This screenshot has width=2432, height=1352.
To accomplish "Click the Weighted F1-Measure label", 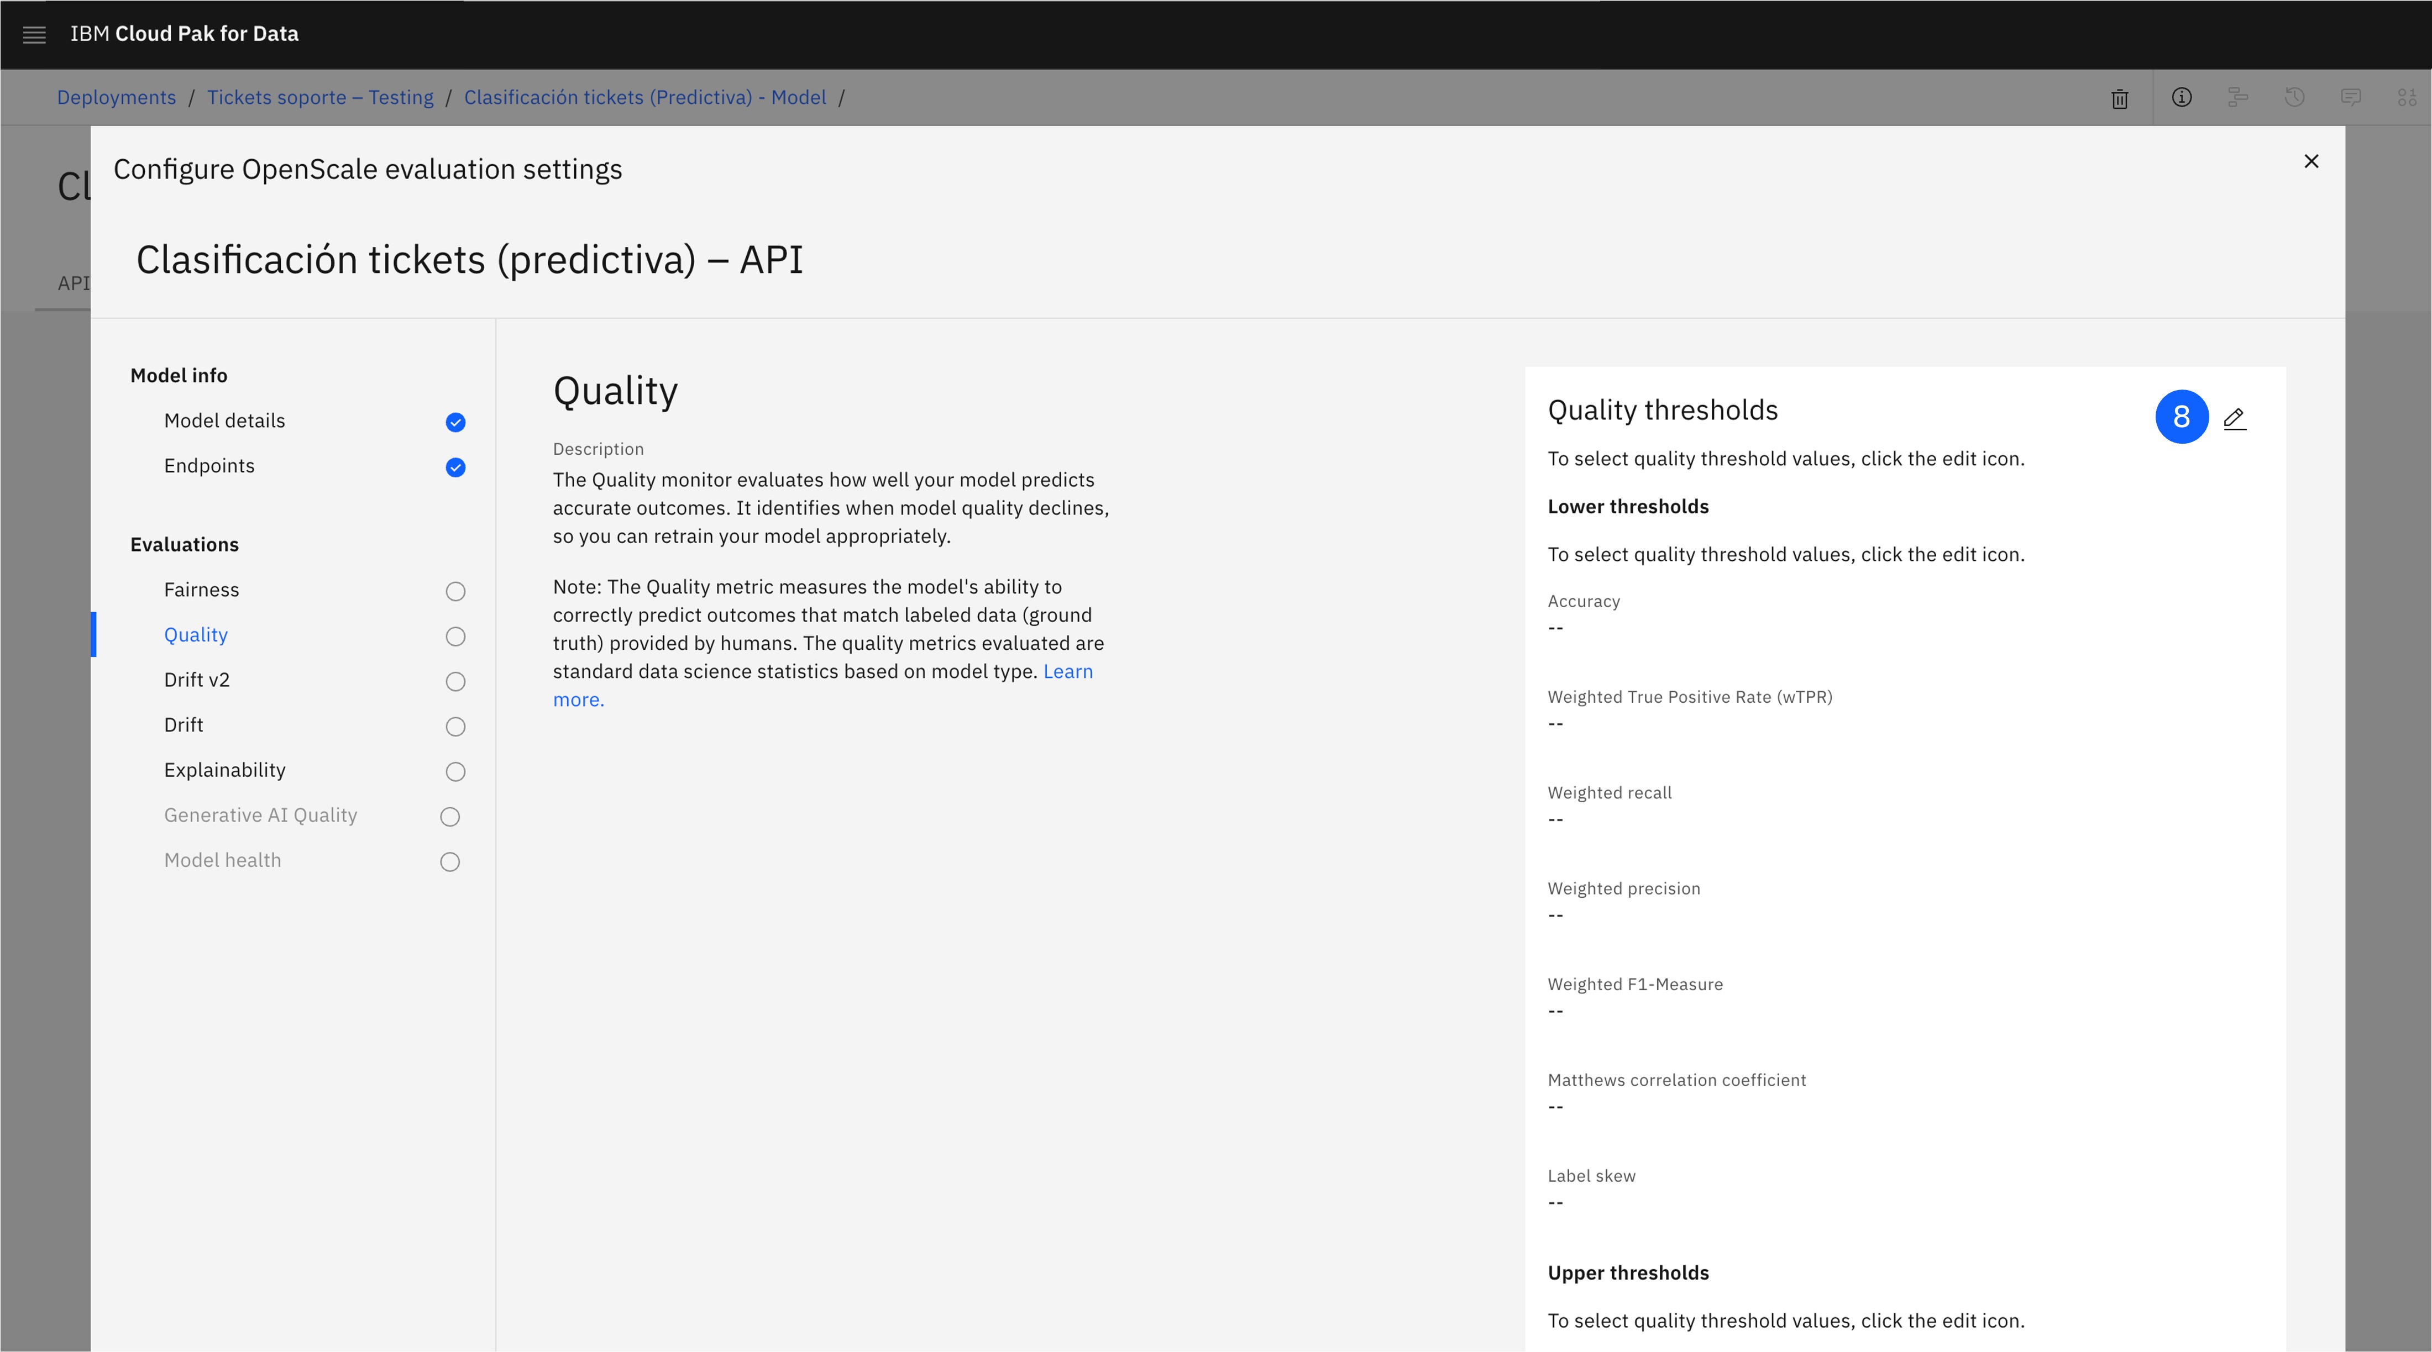I will point(1635,985).
